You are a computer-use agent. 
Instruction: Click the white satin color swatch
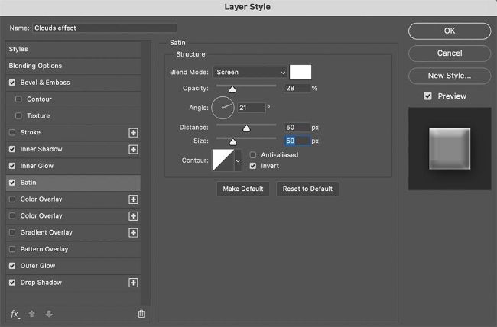300,73
